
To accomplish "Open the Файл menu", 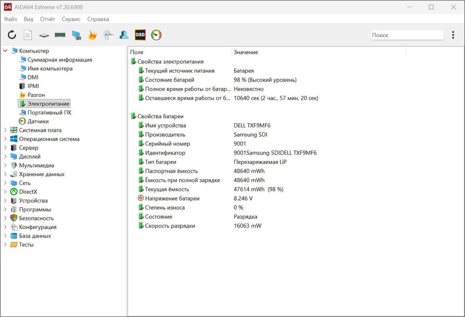I will [10, 19].
